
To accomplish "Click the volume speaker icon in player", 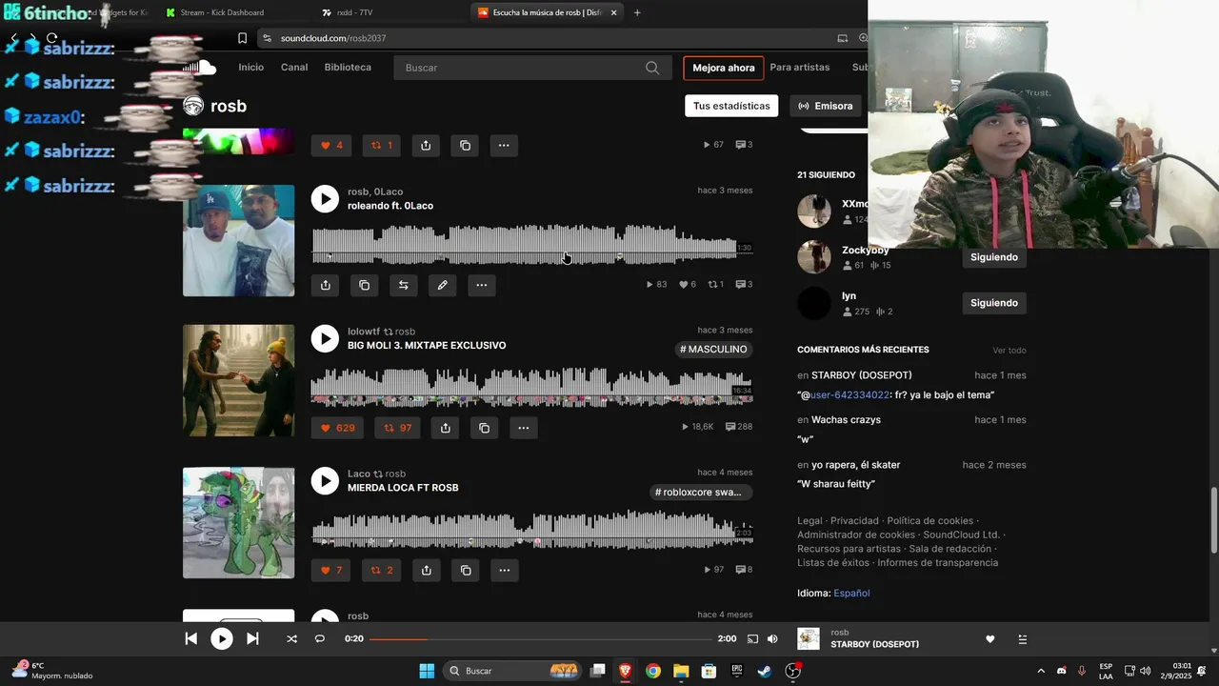I will click(x=772, y=639).
